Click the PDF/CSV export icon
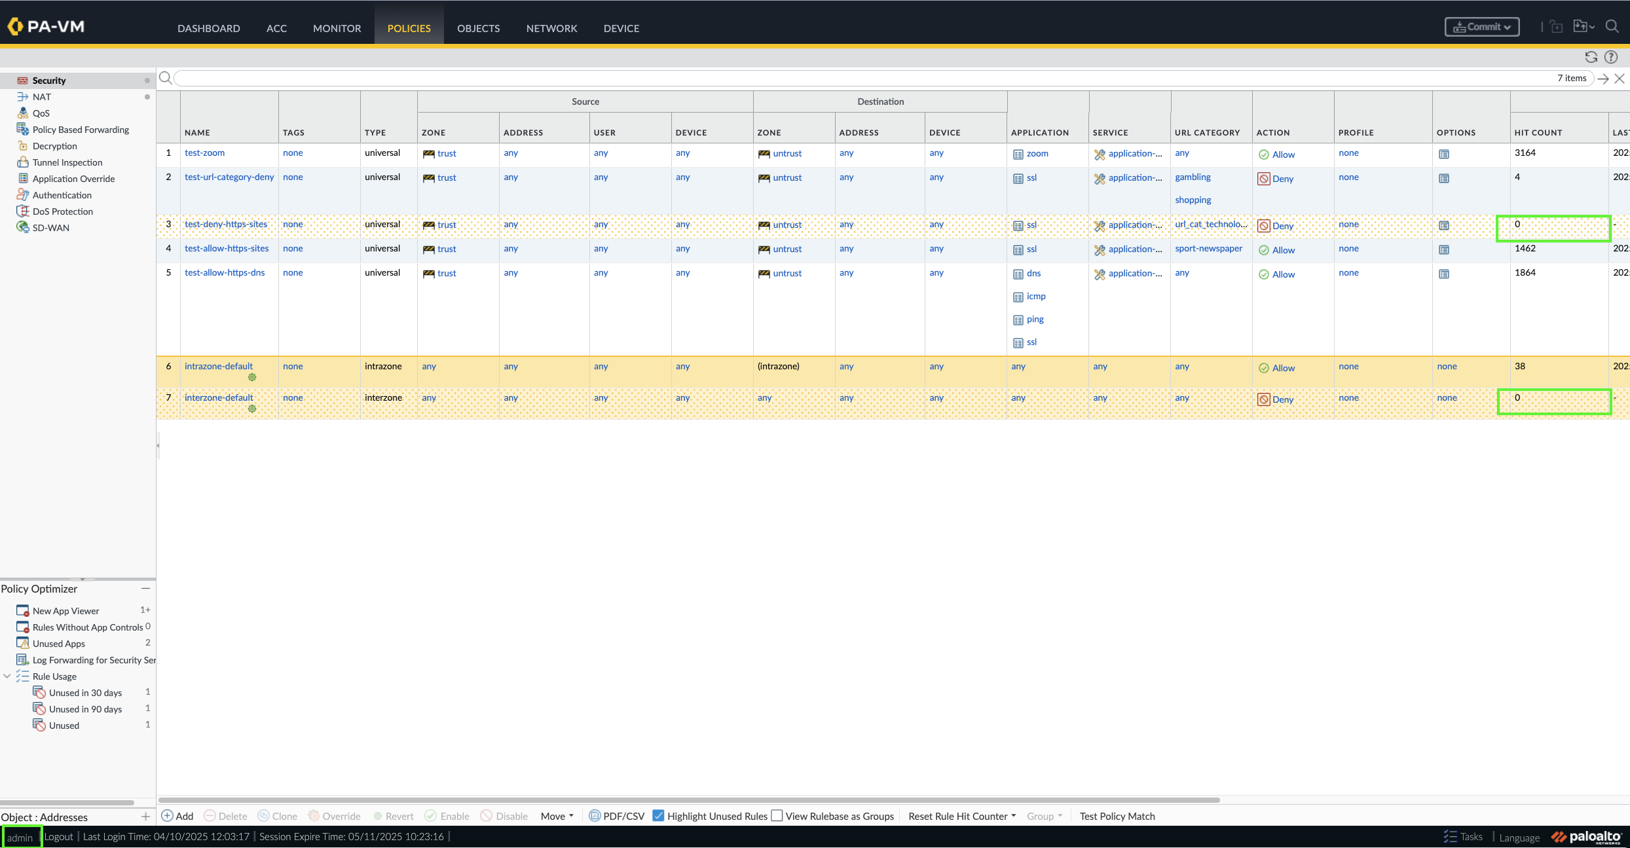The height and width of the screenshot is (848, 1630). point(594,816)
